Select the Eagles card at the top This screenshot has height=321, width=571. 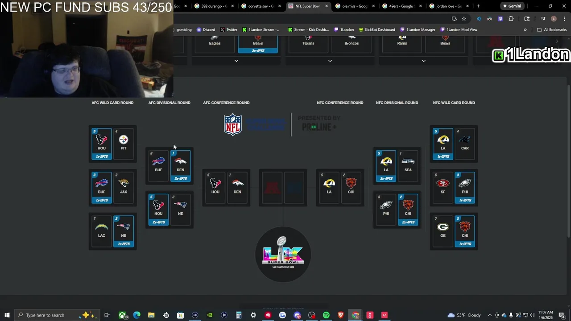pos(215,45)
